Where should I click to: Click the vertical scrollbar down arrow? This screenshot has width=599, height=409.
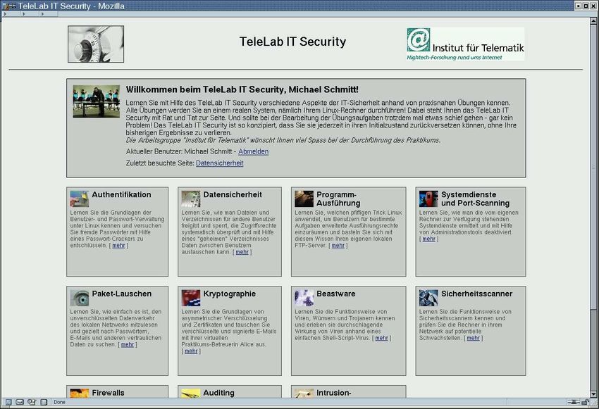pyautogui.click(x=593, y=394)
